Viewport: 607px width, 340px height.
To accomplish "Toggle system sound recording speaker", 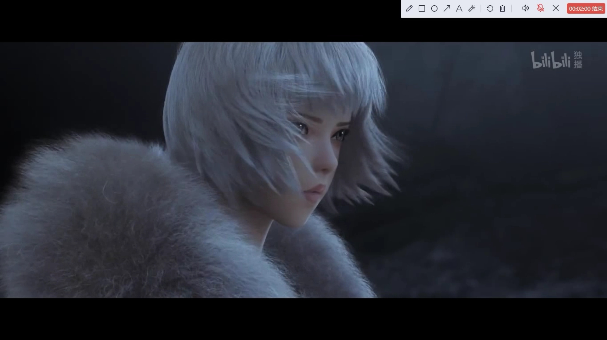I will click(525, 8).
